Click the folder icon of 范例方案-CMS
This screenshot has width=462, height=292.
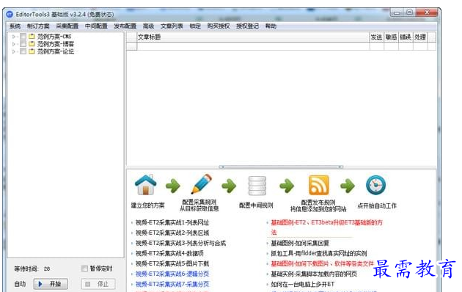[32, 37]
